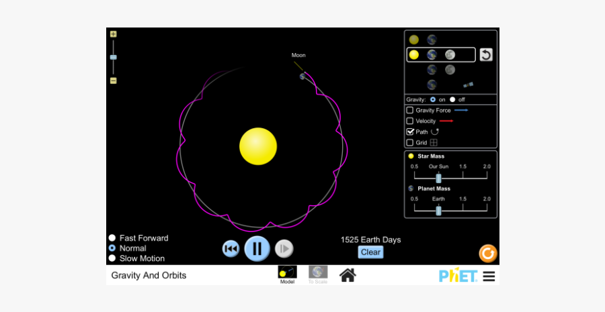
Task: Click the orange reset all button
Action: point(487,253)
